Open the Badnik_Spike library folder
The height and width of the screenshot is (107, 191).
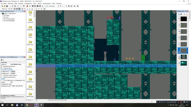[30, 95]
